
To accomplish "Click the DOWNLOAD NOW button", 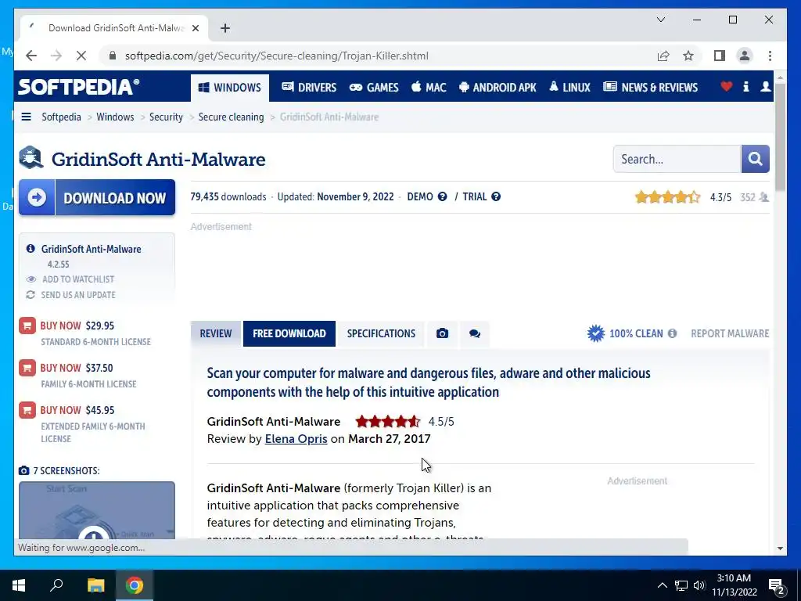I will pos(97,197).
